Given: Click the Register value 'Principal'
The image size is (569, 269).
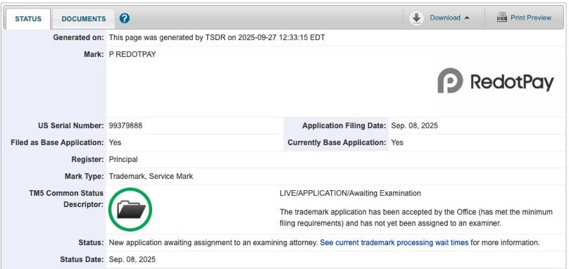Looking at the screenshot, I should [x=123, y=159].
